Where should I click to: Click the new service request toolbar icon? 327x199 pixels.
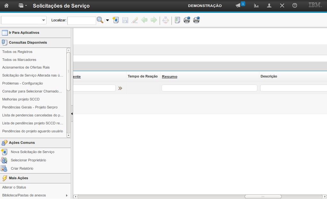(116, 20)
